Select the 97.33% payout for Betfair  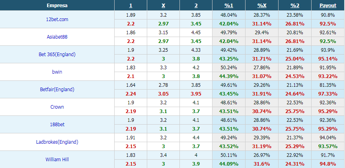(x=328, y=94)
